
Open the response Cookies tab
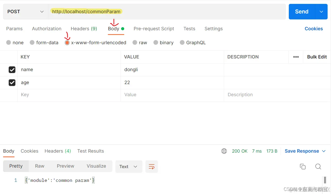(x=29, y=151)
